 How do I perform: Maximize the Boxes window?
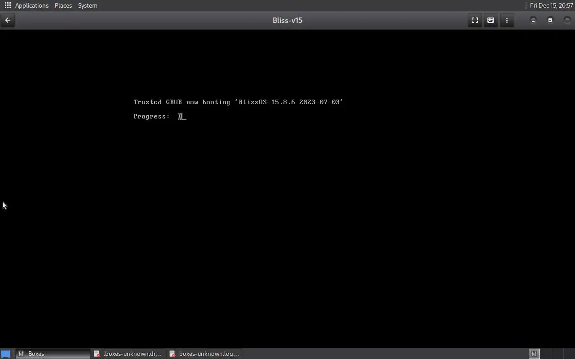point(550,20)
